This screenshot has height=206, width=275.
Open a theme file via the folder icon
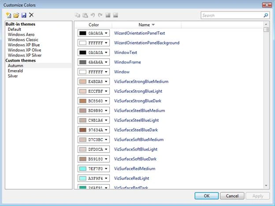click(x=16, y=15)
